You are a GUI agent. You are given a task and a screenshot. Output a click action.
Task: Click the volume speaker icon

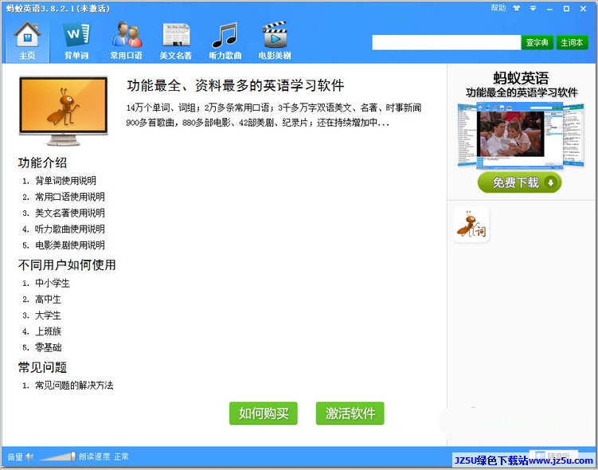click(30, 456)
